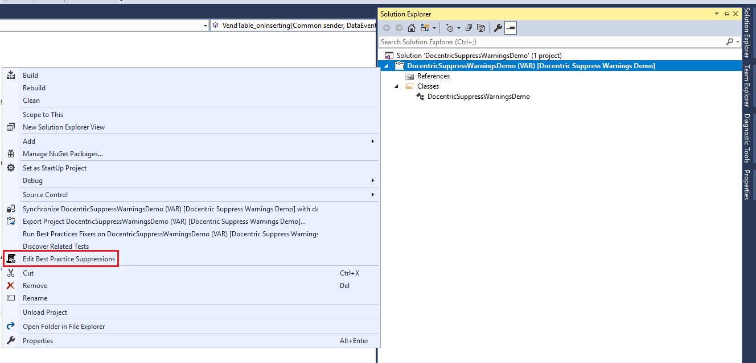Open Properties via the wrench icon

tap(498, 27)
